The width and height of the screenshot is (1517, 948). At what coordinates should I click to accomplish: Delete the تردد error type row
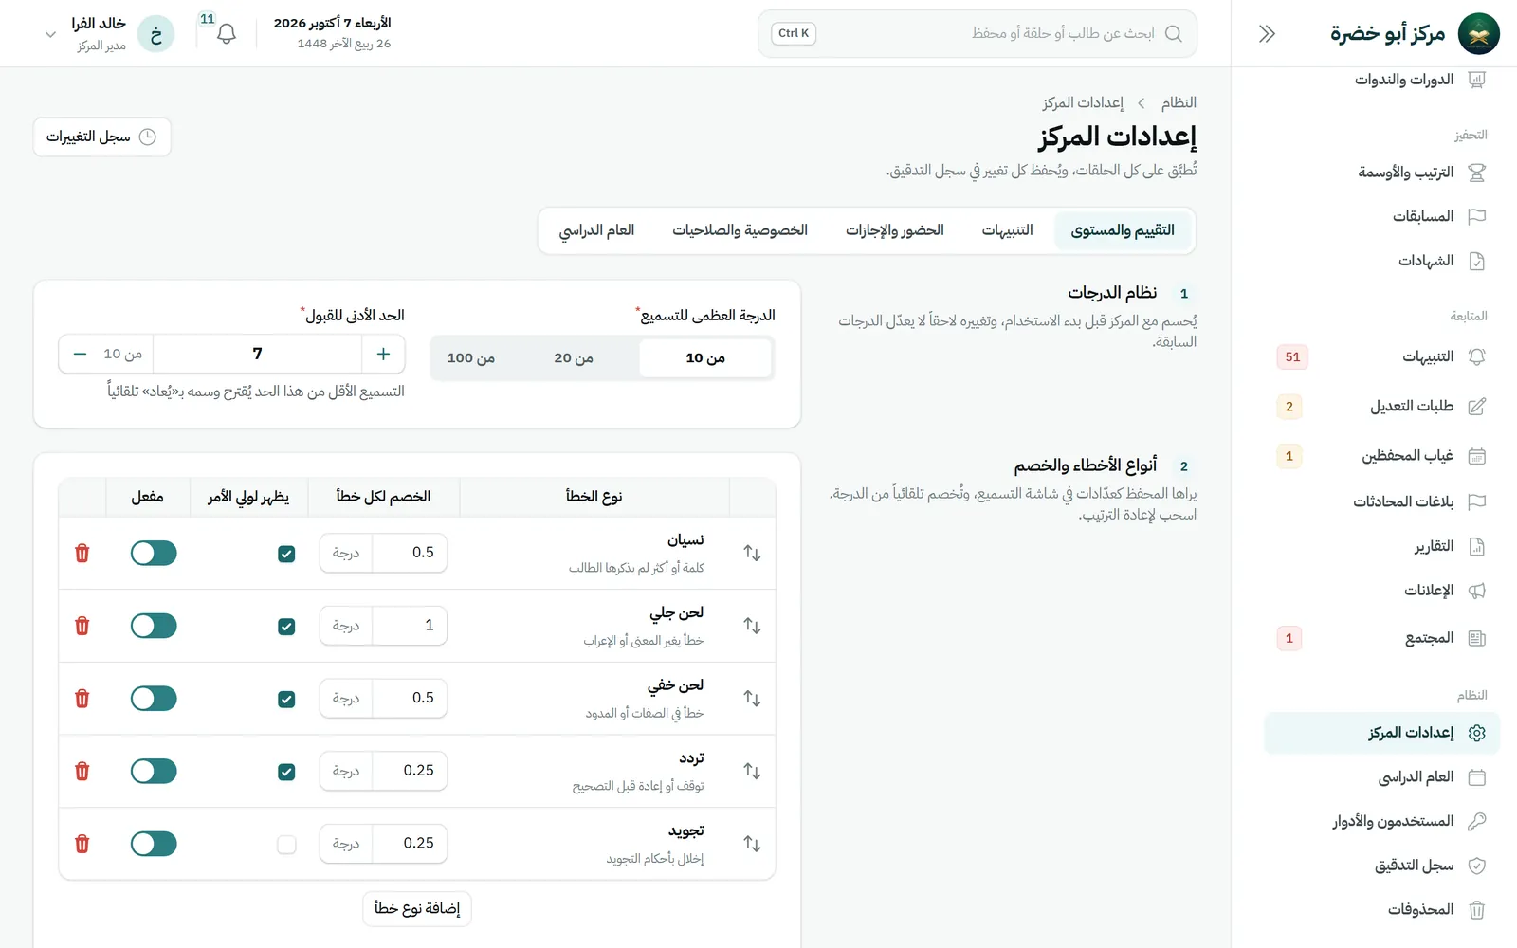pyautogui.click(x=82, y=771)
